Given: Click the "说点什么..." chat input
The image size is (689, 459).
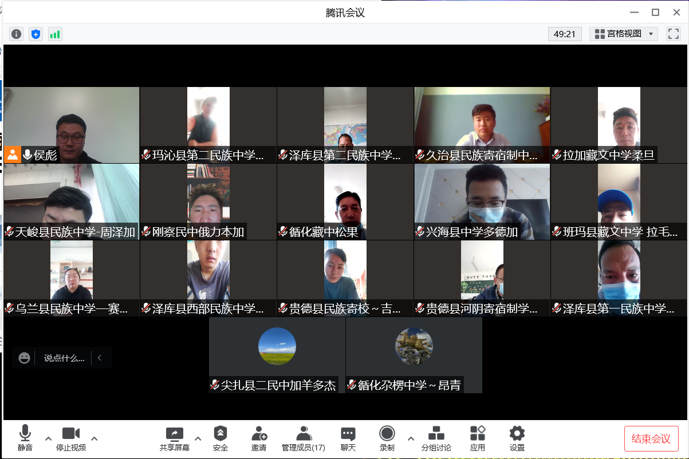Looking at the screenshot, I should point(64,358).
